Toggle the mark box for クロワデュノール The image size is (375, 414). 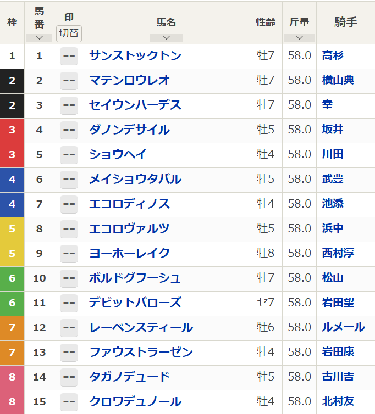pos(69,402)
